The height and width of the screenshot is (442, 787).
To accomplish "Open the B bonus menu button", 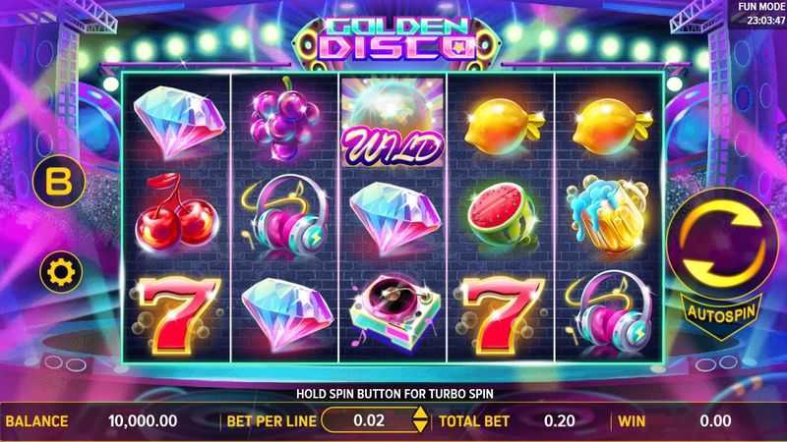I will [x=59, y=182].
